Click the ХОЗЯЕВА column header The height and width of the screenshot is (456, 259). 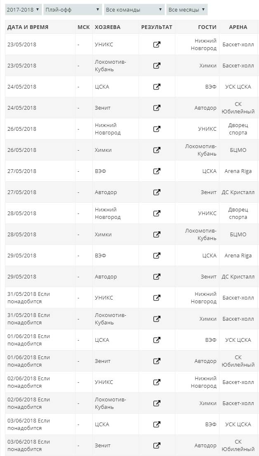click(x=108, y=27)
